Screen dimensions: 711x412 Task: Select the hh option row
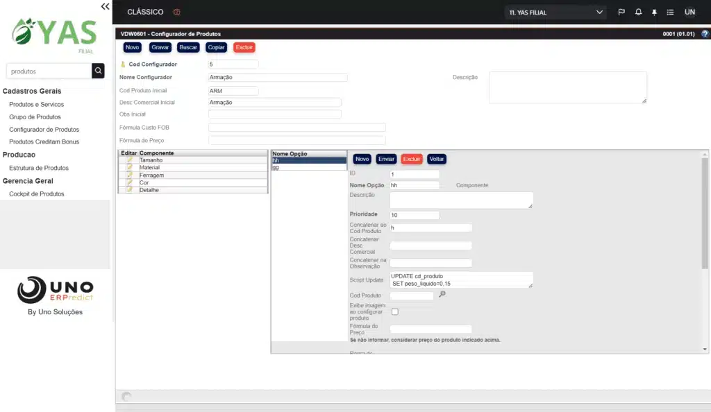tap(309, 160)
